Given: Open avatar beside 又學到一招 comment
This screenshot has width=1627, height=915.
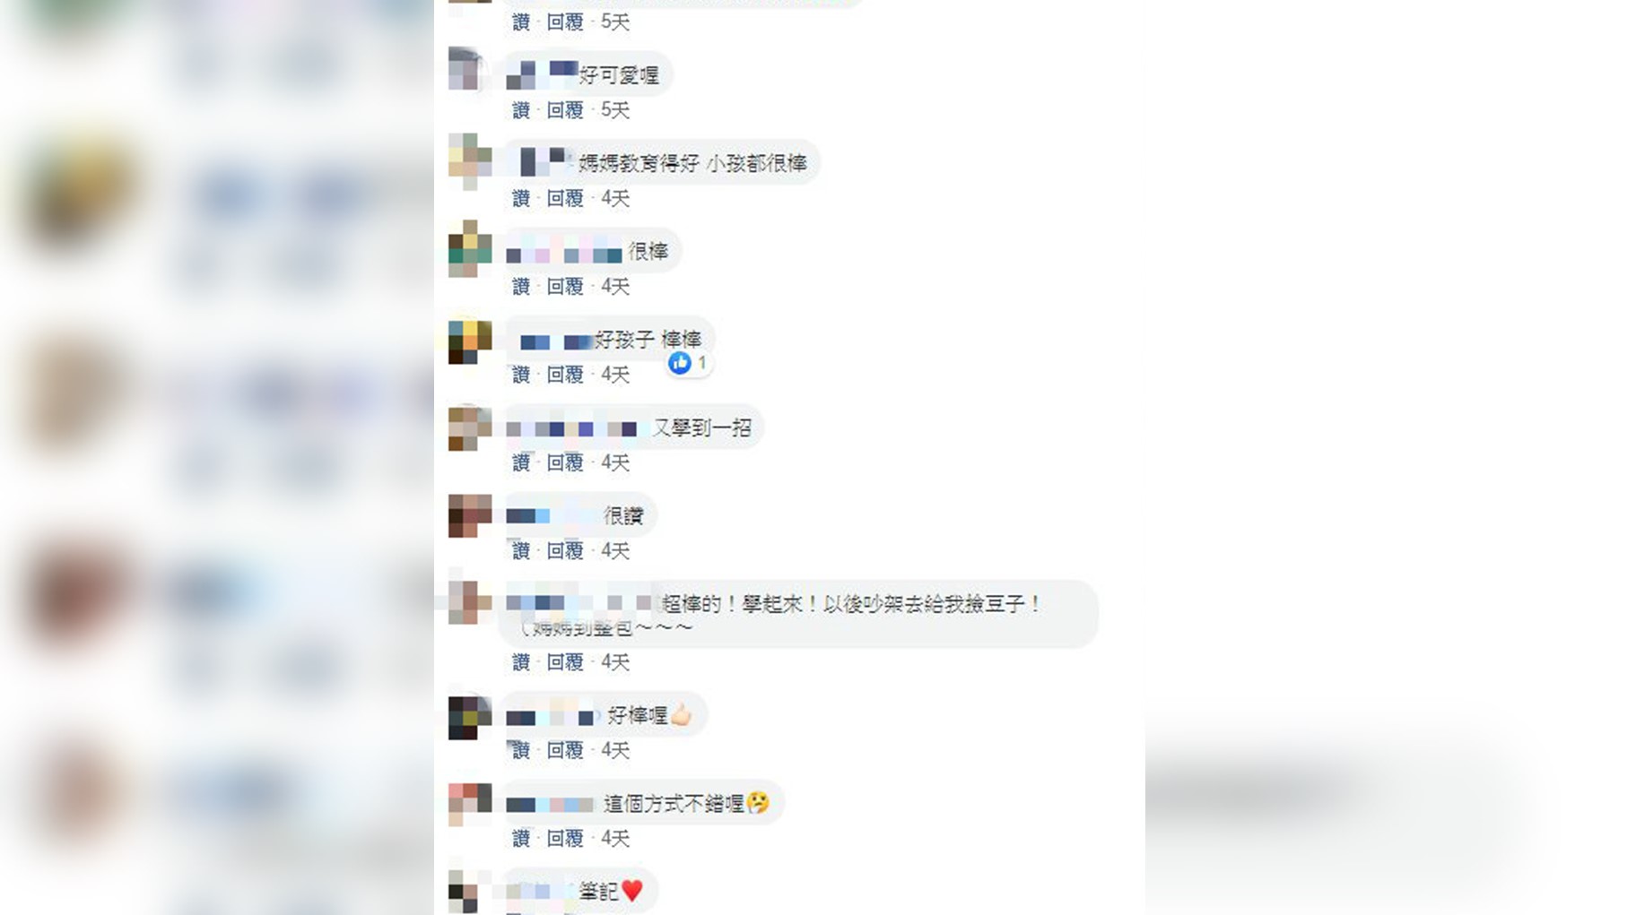Looking at the screenshot, I should 469,427.
